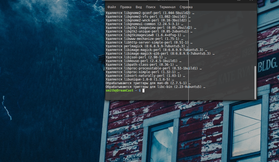
Task: Click the smith@DreamCast prompt text
Action: tap(119, 90)
